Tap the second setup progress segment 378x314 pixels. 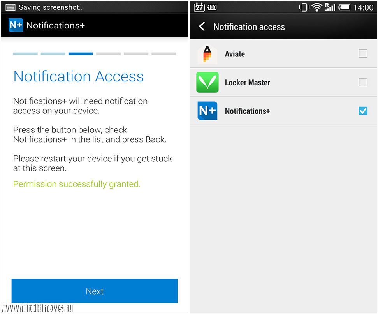click(x=53, y=53)
